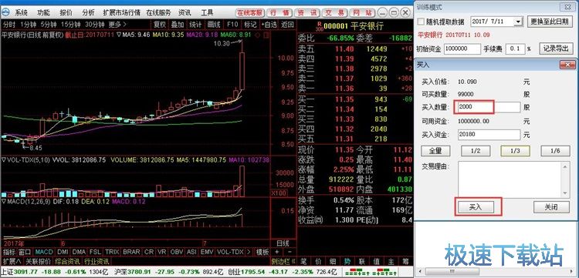Image resolution: width=579 pixels, height=278 pixels.
Task: Click the 手续费 input field
Action: (515, 49)
